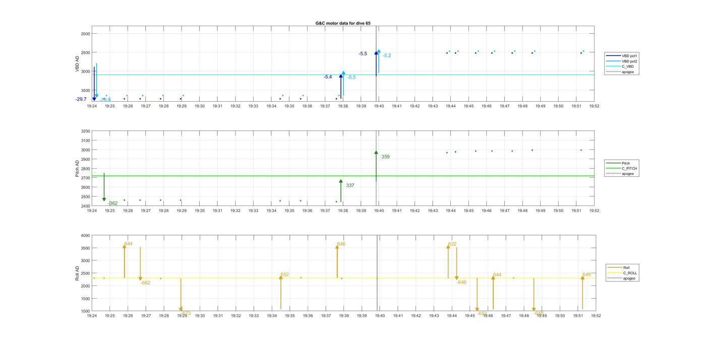Screen dimensions: 706x349
Task: Click the '644' roll label near 19:46
Action: point(497,275)
